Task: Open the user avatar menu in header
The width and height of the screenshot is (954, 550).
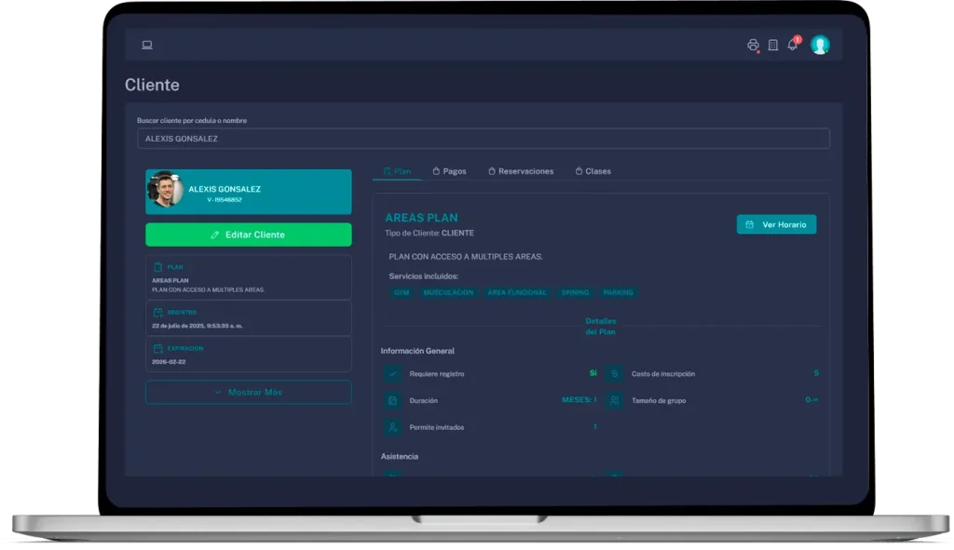Action: click(x=820, y=45)
